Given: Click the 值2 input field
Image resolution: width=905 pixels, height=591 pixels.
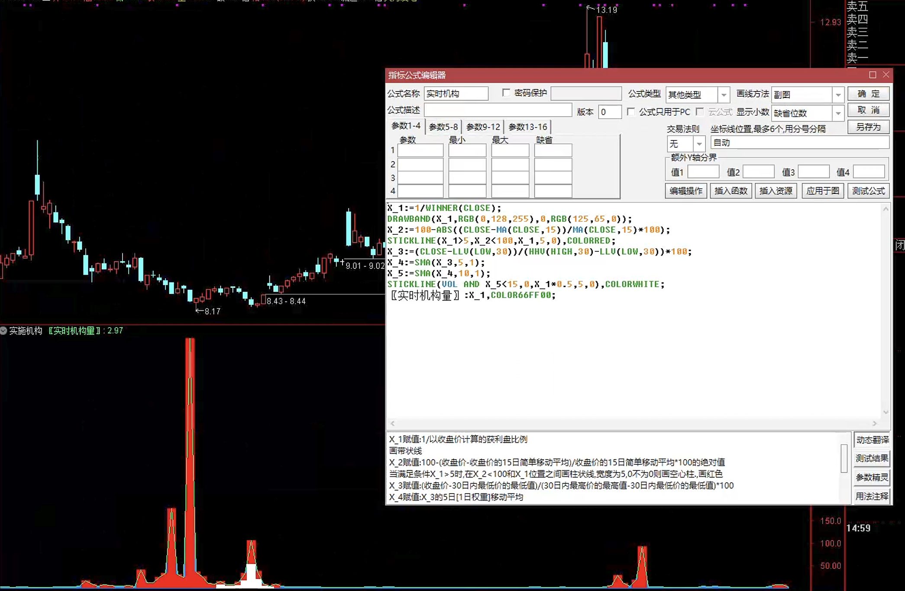Looking at the screenshot, I should point(759,172).
